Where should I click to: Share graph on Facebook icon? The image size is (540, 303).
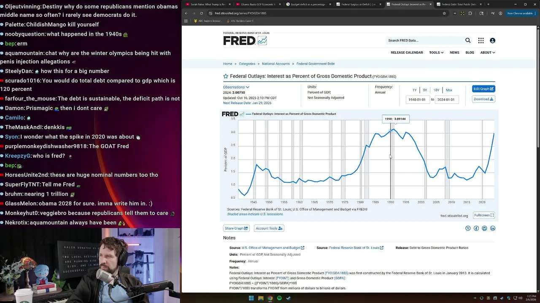[476, 228]
